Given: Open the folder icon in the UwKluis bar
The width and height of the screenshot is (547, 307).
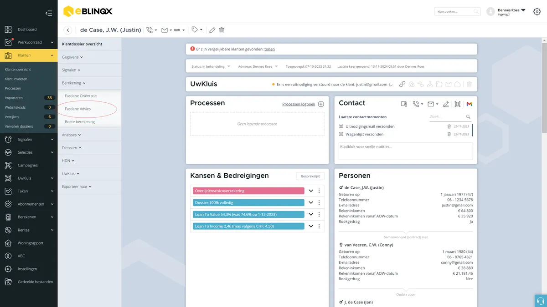Looking at the screenshot, I should click(439, 84).
